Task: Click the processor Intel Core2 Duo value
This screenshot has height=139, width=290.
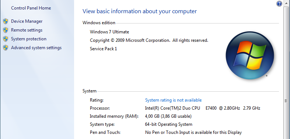Action: pyautogui.click(x=203, y=108)
